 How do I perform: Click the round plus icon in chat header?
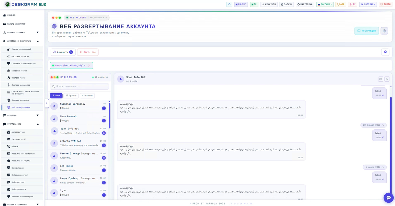[x=380, y=79]
